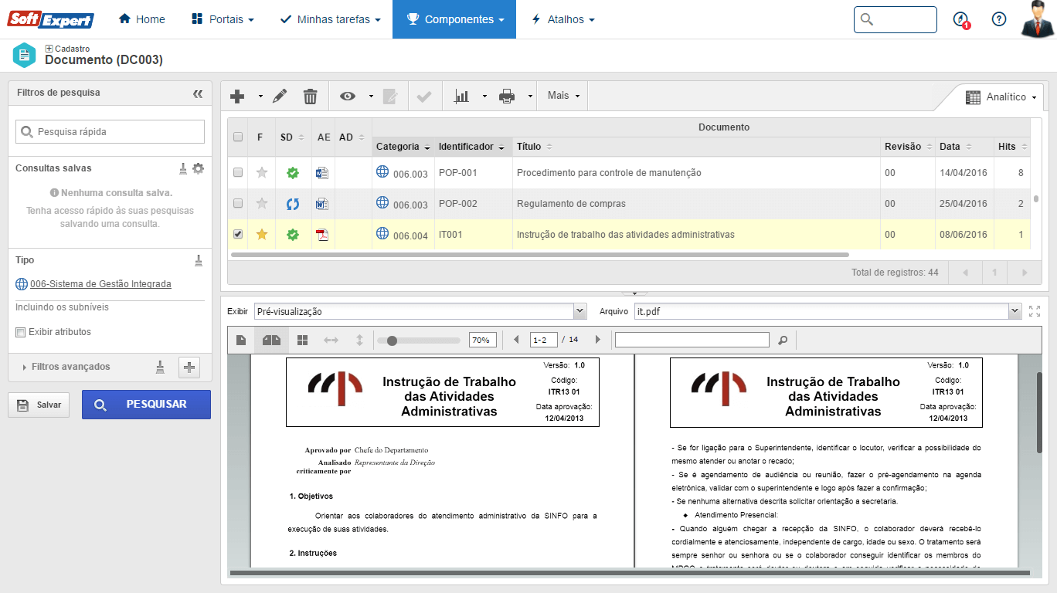Open the bar chart reports icon
The image size is (1057, 593).
pos(462,97)
